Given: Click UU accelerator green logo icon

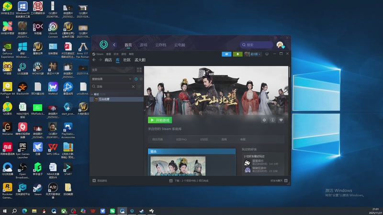Looking at the screenshot, I should pyautogui.click(x=103, y=44).
